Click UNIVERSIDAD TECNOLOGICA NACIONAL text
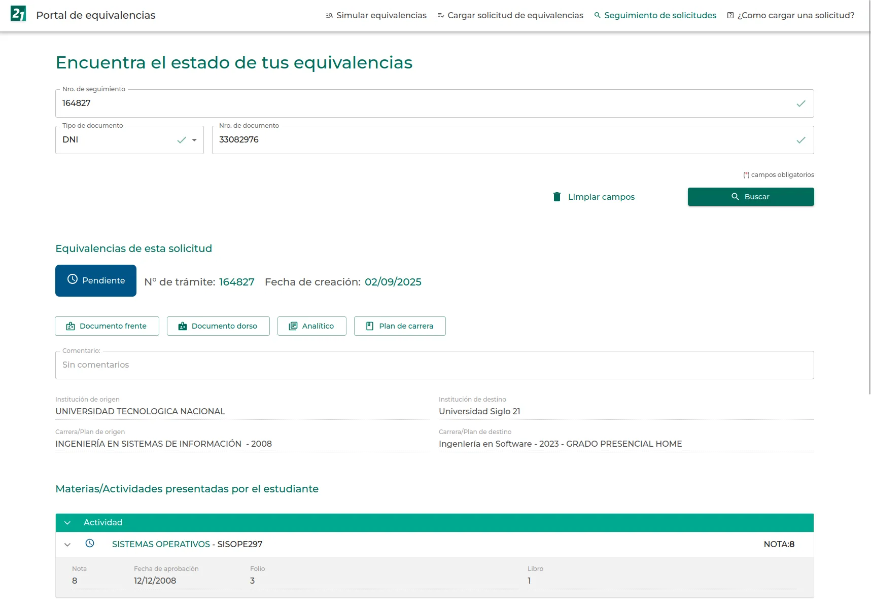This screenshot has height=610, width=871. (141, 411)
